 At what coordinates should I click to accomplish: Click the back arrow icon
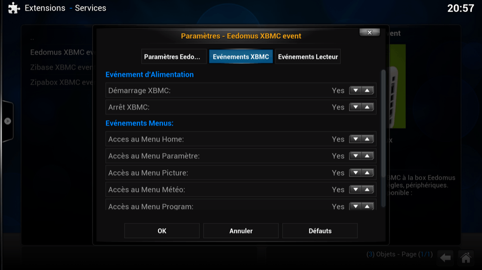point(445,258)
